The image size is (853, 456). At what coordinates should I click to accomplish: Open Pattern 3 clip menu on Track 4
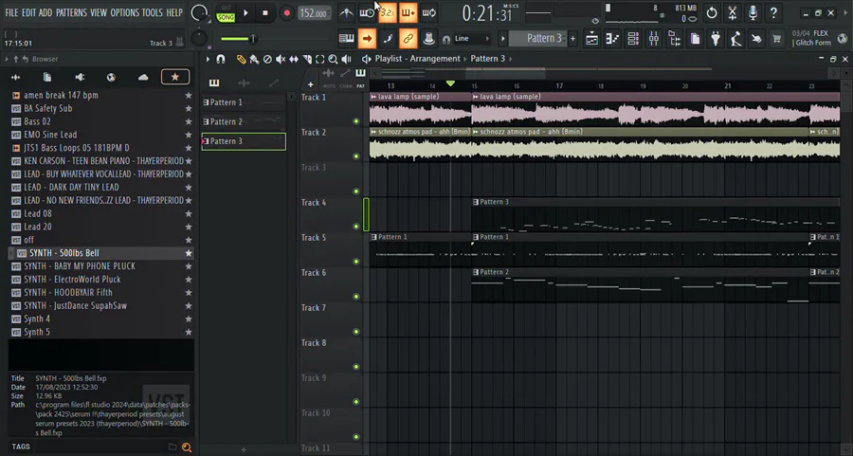476,202
